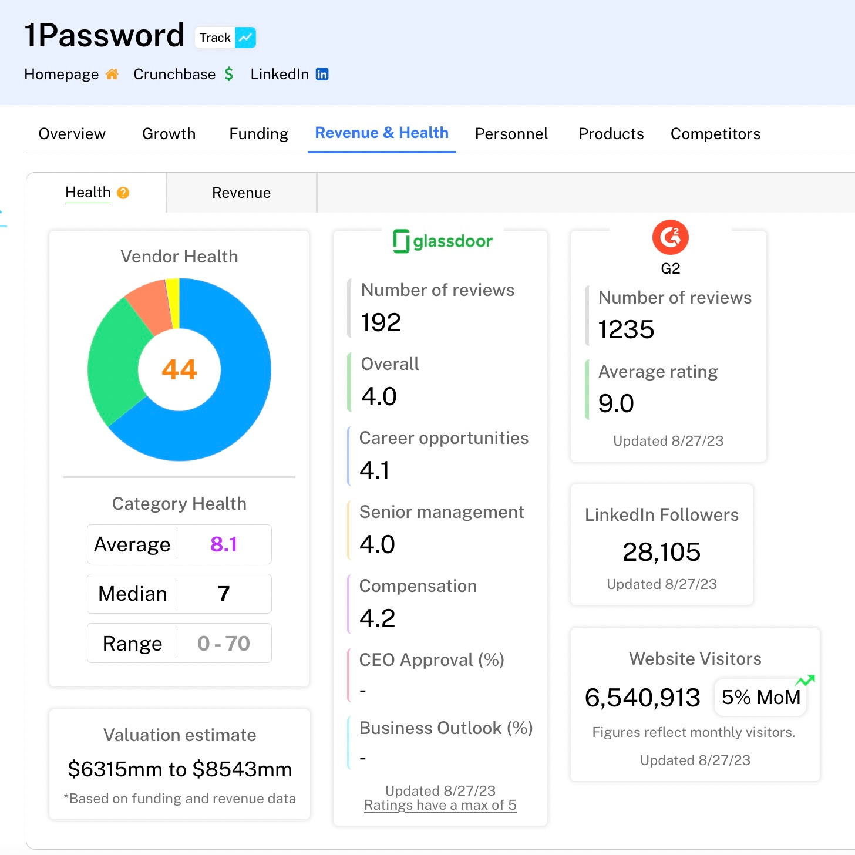
Task: Click the valuation estimate $6315mm to $8543mm
Action: pyautogui.click(x=180, y=769)
